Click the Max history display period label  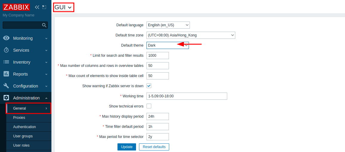tap(123, 116)
